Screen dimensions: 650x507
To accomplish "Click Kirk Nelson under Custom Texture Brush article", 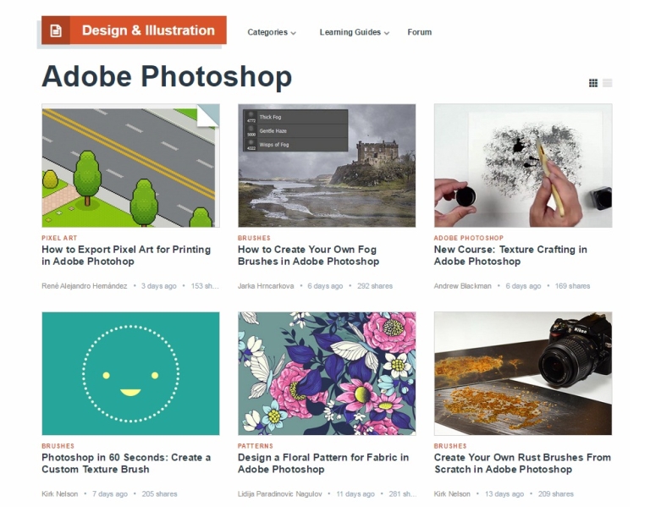I will pos(60,494).
